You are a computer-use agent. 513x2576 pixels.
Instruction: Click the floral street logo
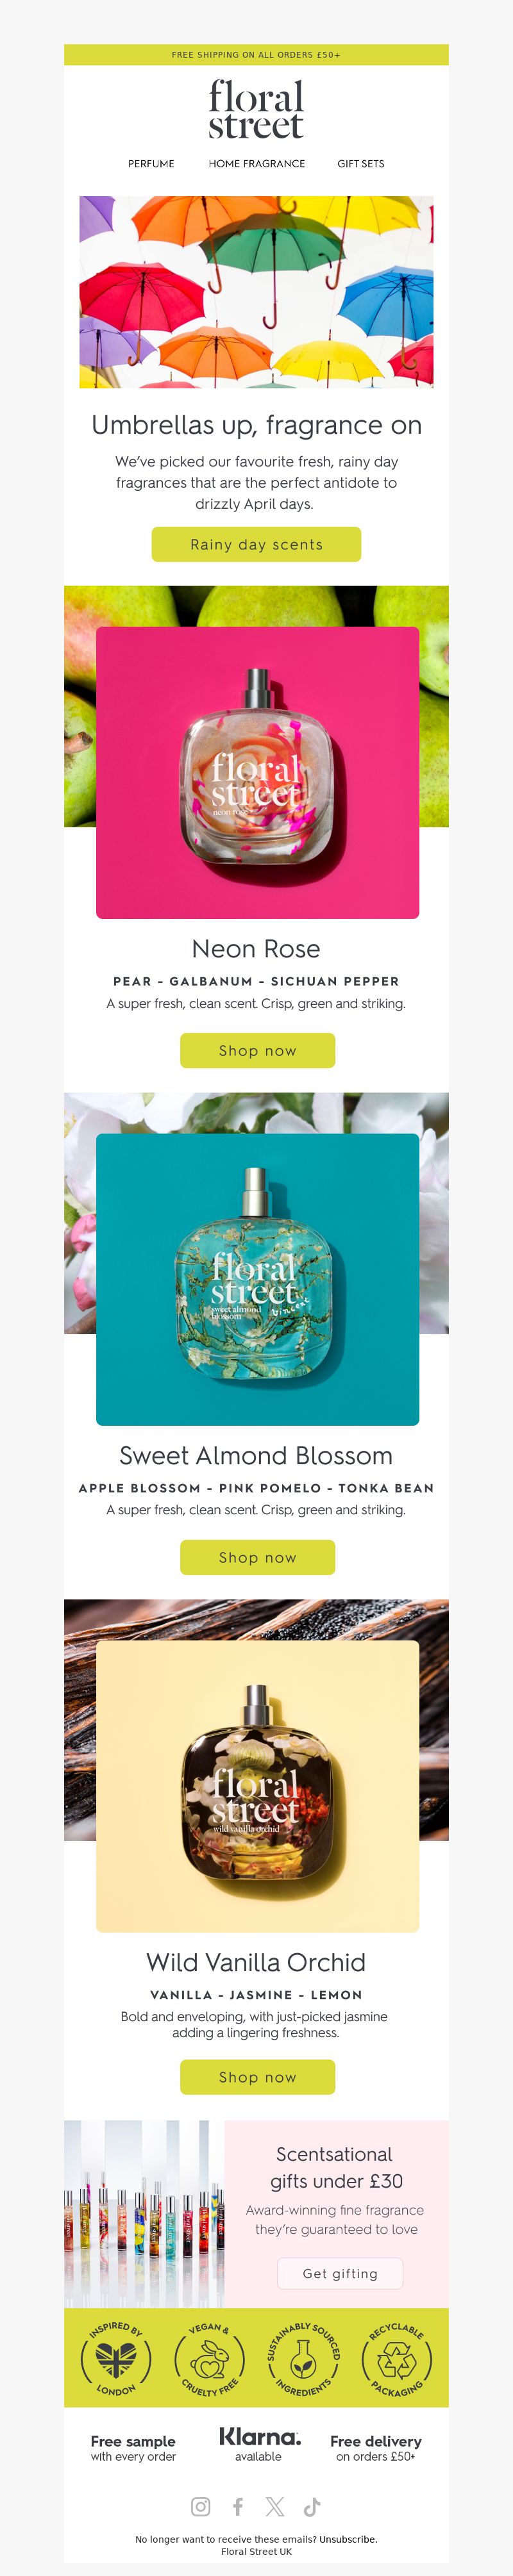256,109
